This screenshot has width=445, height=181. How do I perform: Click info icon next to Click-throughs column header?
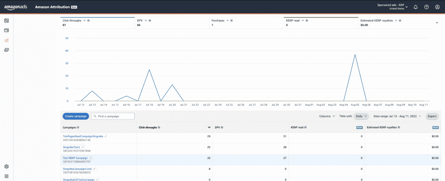tap(159, 127)
